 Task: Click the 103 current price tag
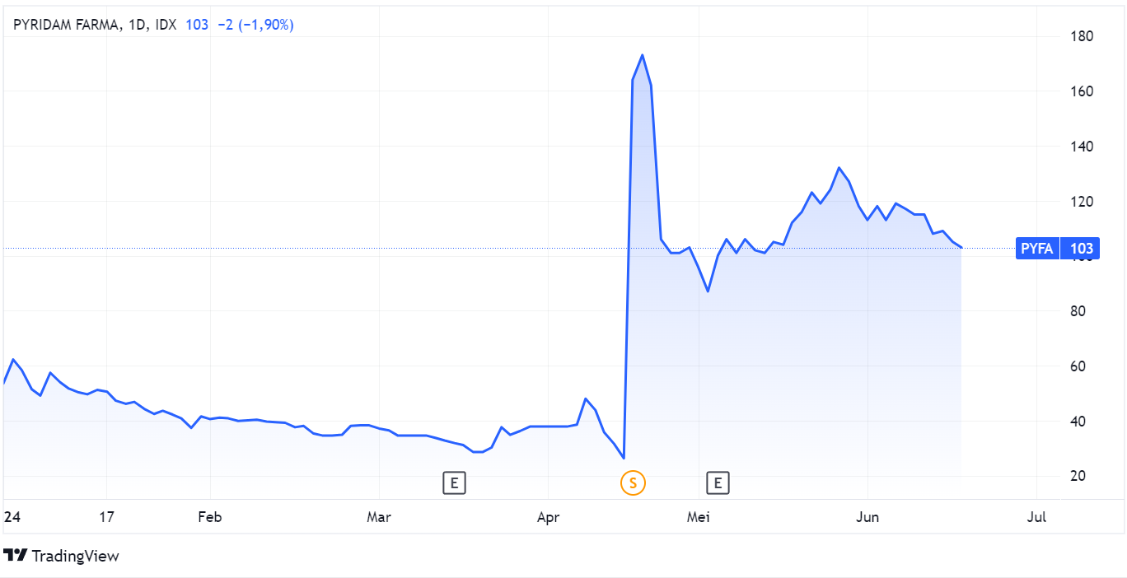point(1081,248)
